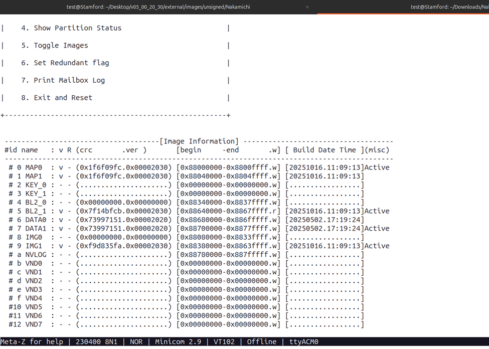Image resolution: width=489 pixels, height=349 pixels.
Task: Click the address range '0x88780000-0x887fffff.w'
Action: pos(228,255)
